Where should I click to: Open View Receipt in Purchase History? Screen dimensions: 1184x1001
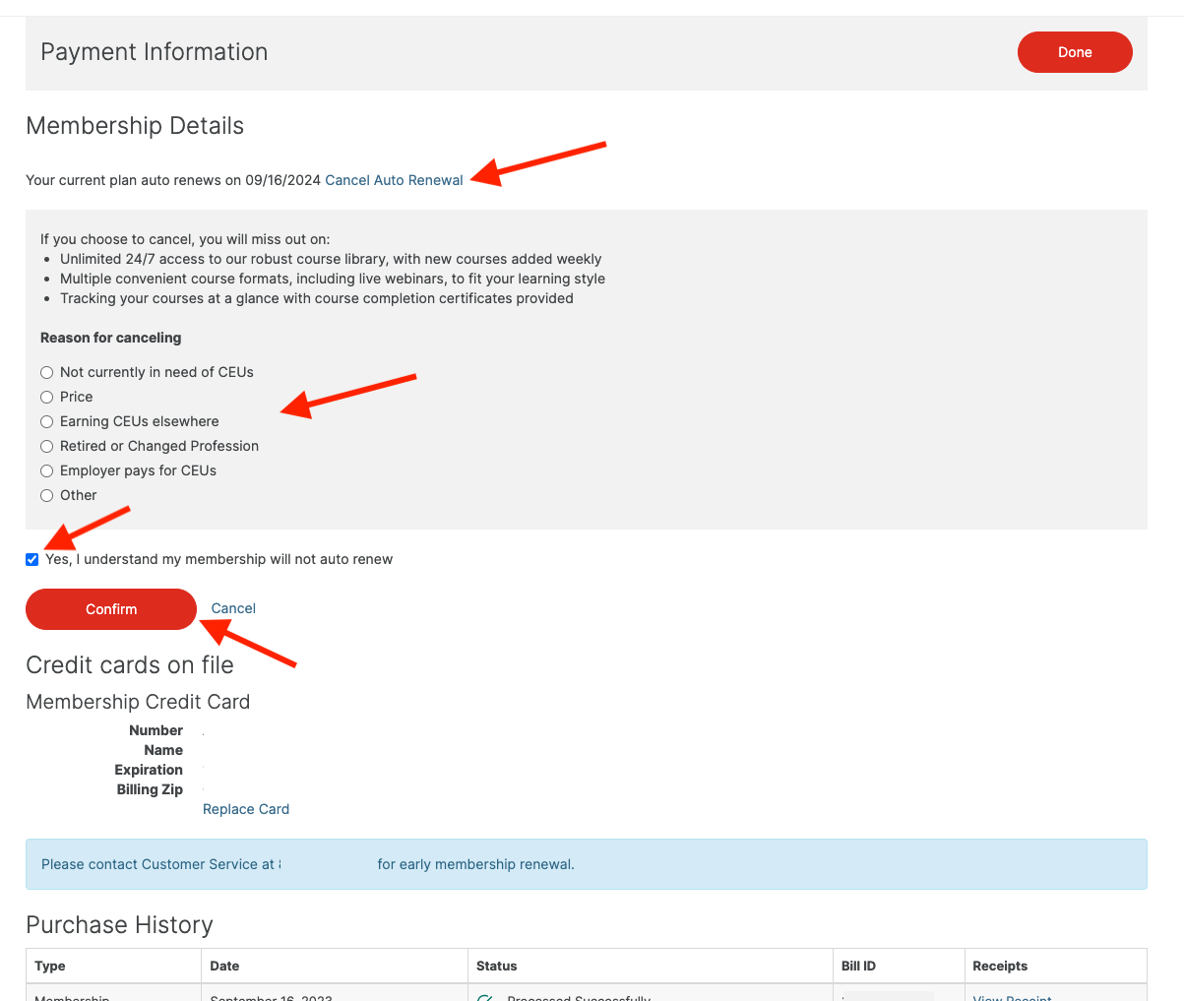1011,997
